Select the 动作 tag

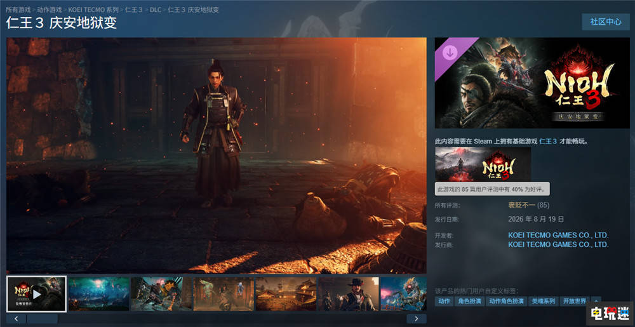tap(444, 301)
